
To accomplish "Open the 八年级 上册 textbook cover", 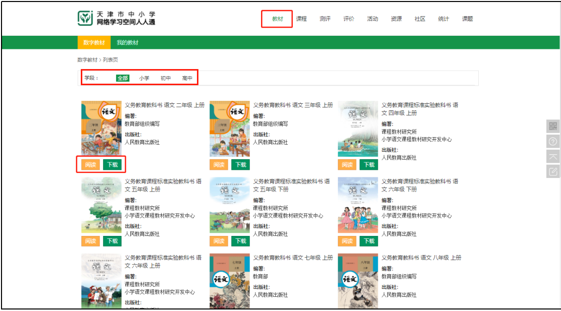I will [358, 281].
